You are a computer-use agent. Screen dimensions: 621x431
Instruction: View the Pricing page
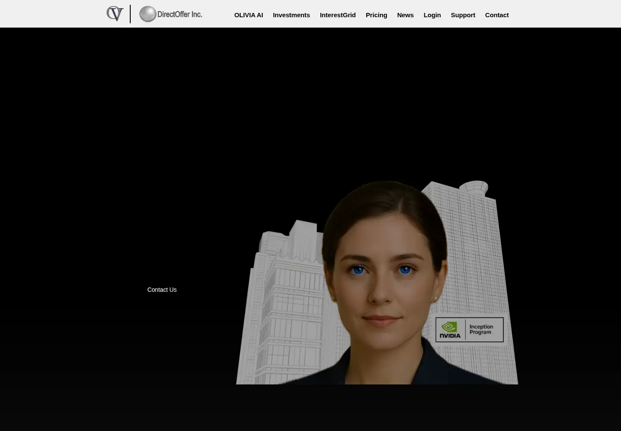click(x=376, y=15)
